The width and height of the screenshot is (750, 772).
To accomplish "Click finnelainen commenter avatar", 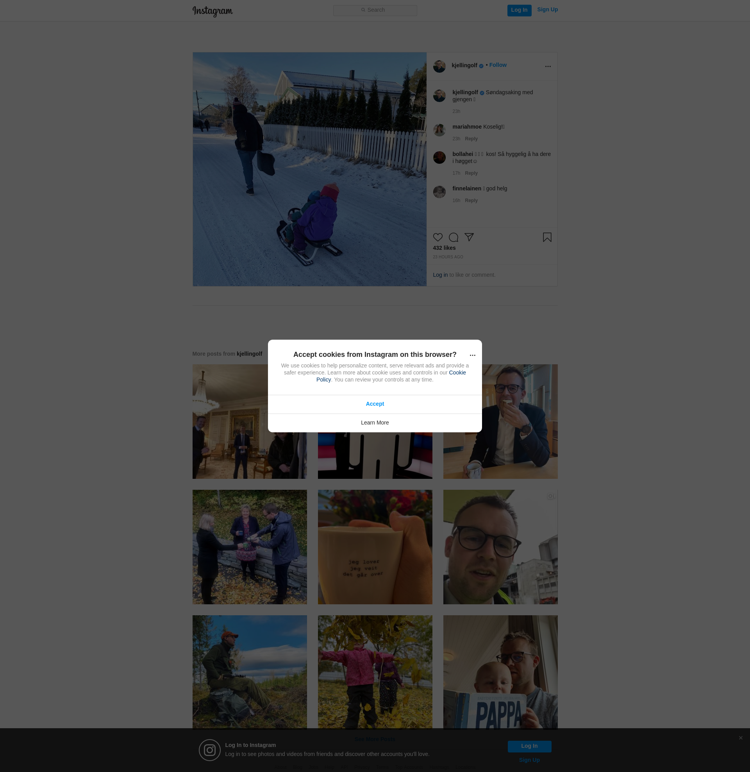I will tap(439, 192).
